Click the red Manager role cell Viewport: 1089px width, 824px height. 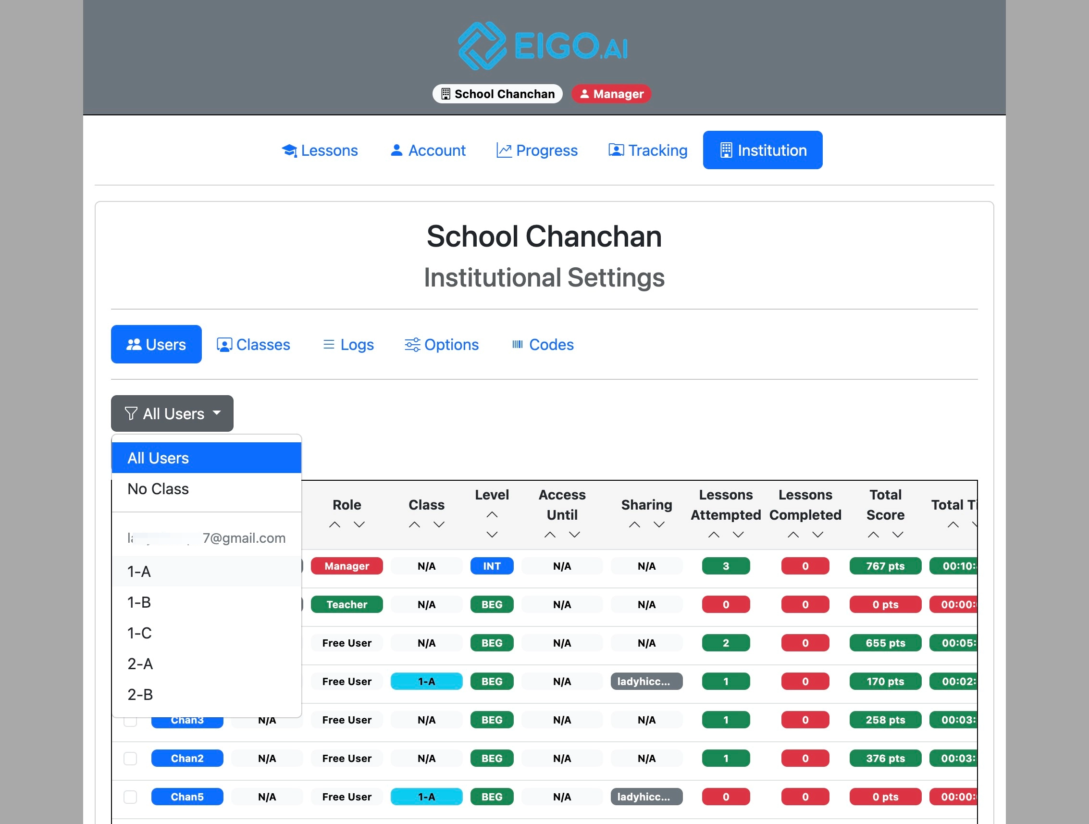pos(346,566)
